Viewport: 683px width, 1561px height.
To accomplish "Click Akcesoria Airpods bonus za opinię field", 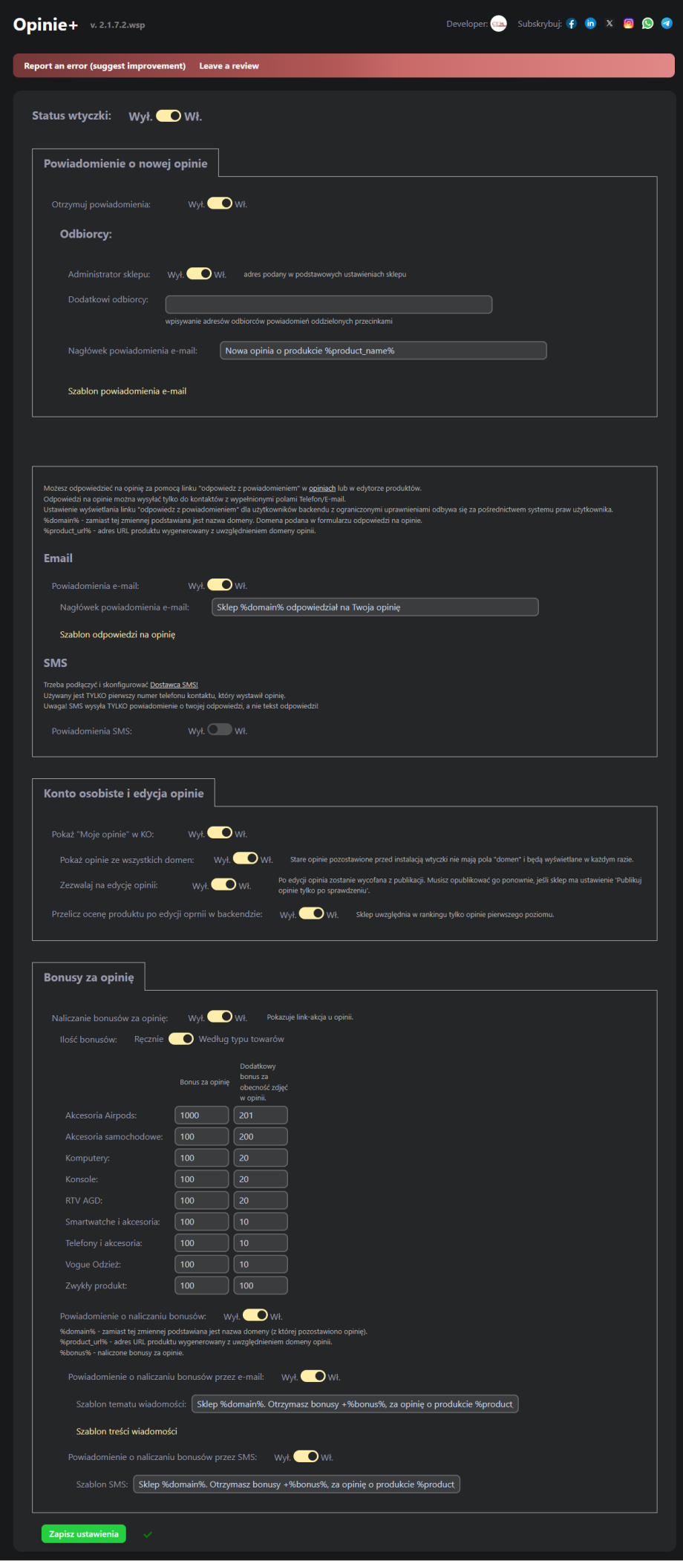I will [201, 1115].
